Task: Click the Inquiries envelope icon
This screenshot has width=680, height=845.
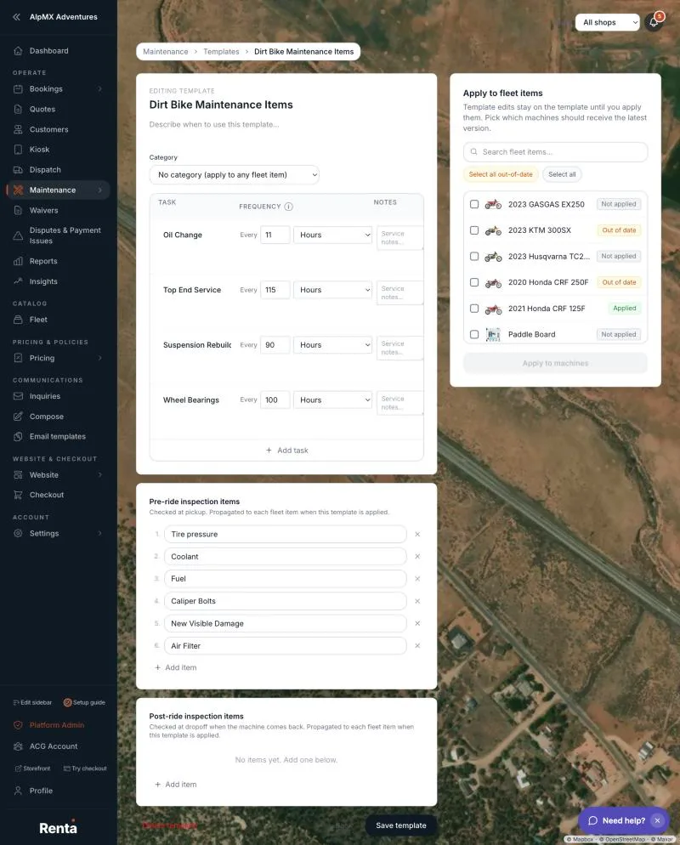Action: [x=18, y=396]
